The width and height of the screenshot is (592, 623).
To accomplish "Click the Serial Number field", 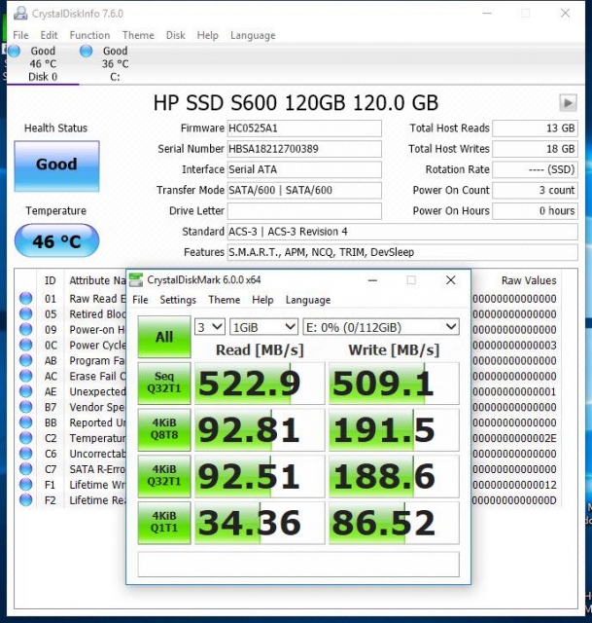I will pyautogui.click(x=304, y=149).
